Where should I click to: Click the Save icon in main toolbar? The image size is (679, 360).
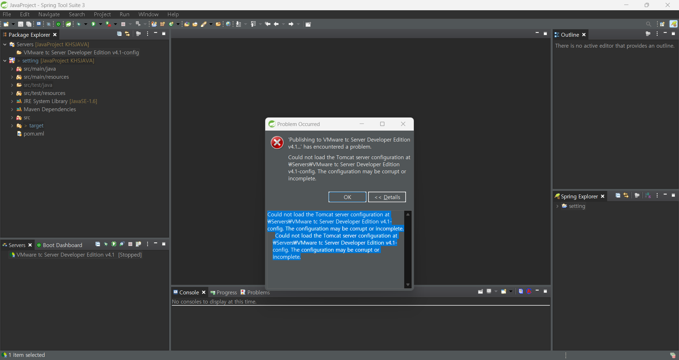click(21, 24)
